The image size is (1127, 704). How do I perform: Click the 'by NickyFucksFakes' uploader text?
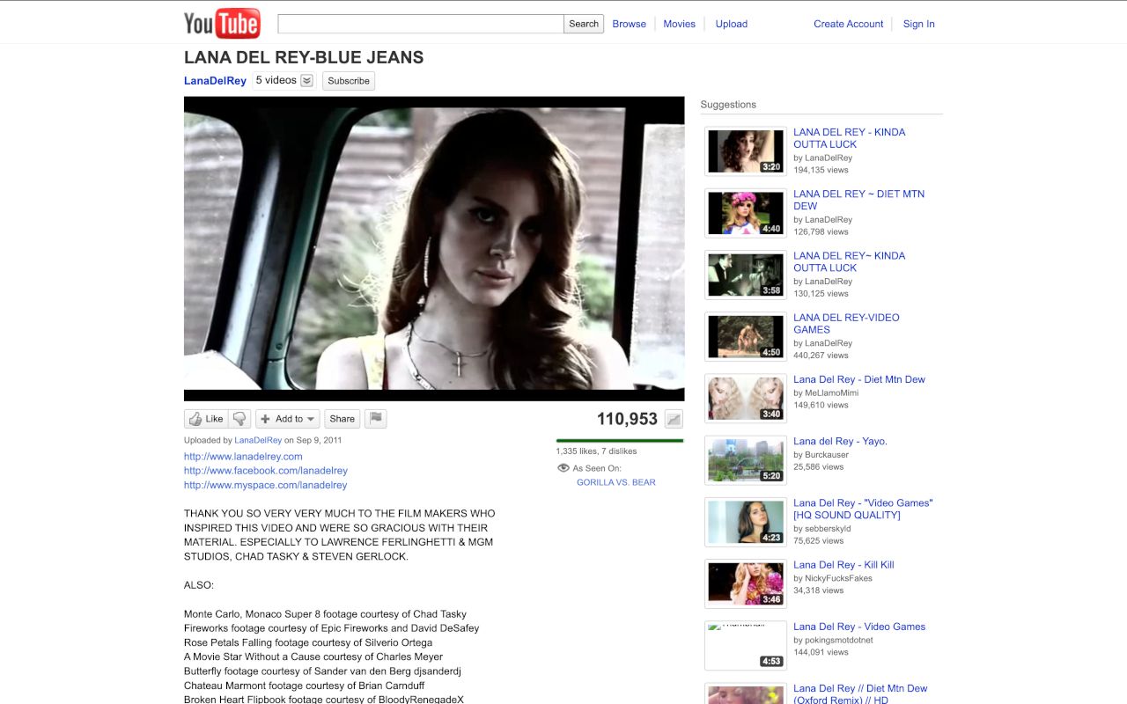[833, 578]
